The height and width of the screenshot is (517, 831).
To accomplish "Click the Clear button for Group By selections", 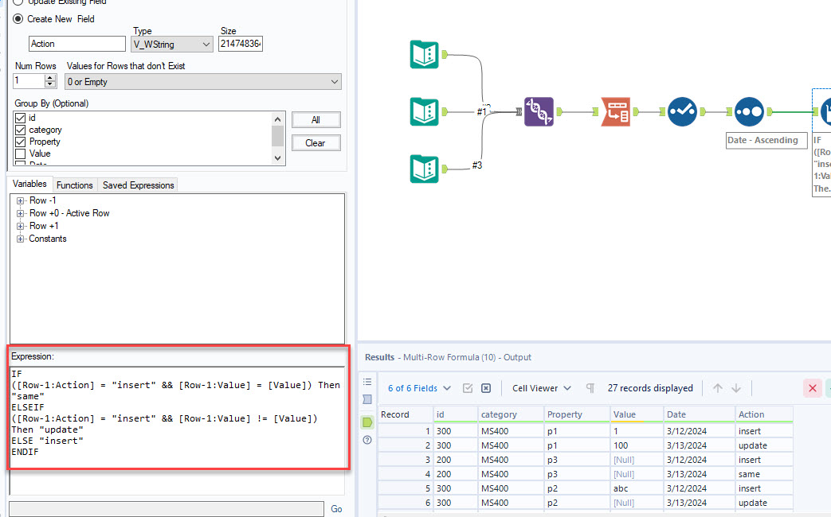I will tap(316, 142).
